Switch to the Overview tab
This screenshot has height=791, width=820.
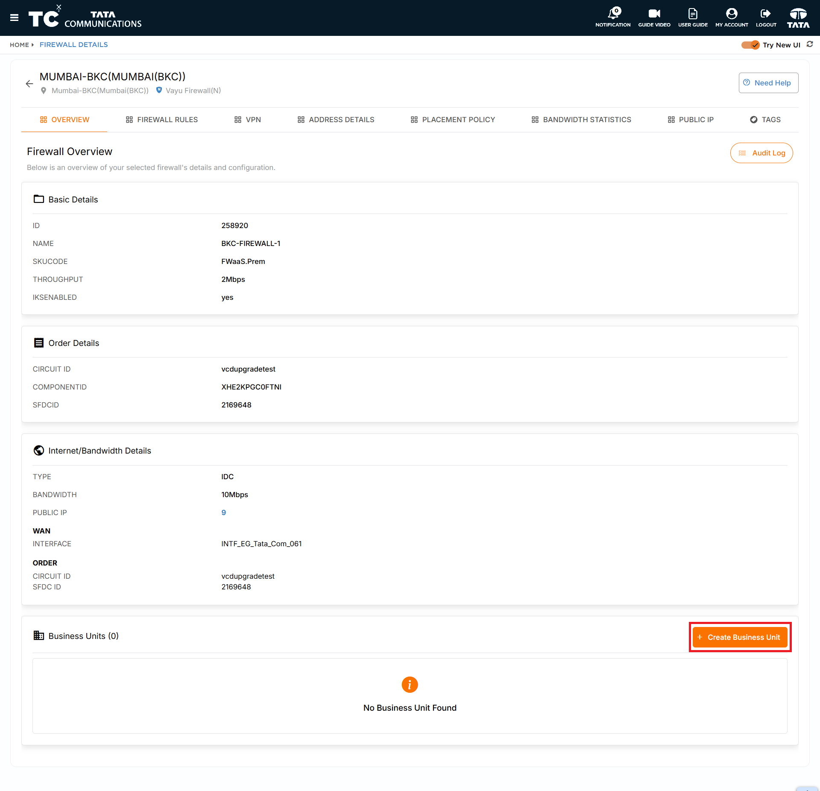coord(64,120)
